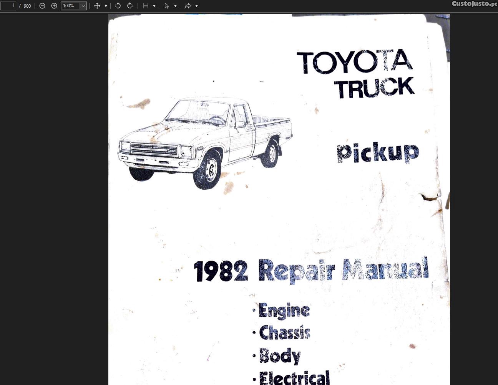Select the cursor pointer tool
Screen dimensions: 498x385
(x=167, y=6)
